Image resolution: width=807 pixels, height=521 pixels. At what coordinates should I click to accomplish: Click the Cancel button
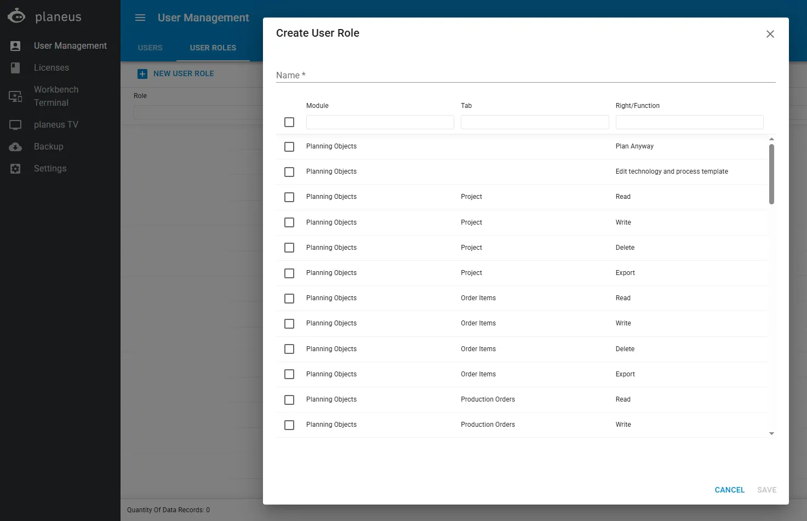[x=730, y=490]
